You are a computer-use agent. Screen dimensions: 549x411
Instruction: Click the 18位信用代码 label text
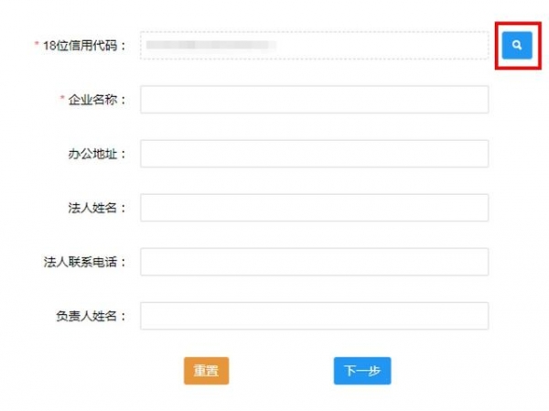pos(81,46)
